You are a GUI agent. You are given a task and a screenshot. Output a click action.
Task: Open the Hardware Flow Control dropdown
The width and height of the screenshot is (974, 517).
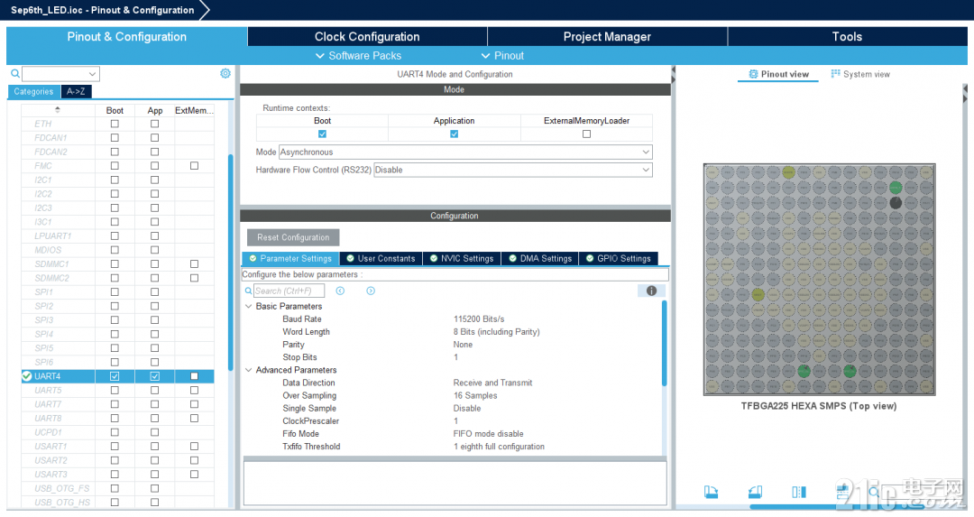513,170
